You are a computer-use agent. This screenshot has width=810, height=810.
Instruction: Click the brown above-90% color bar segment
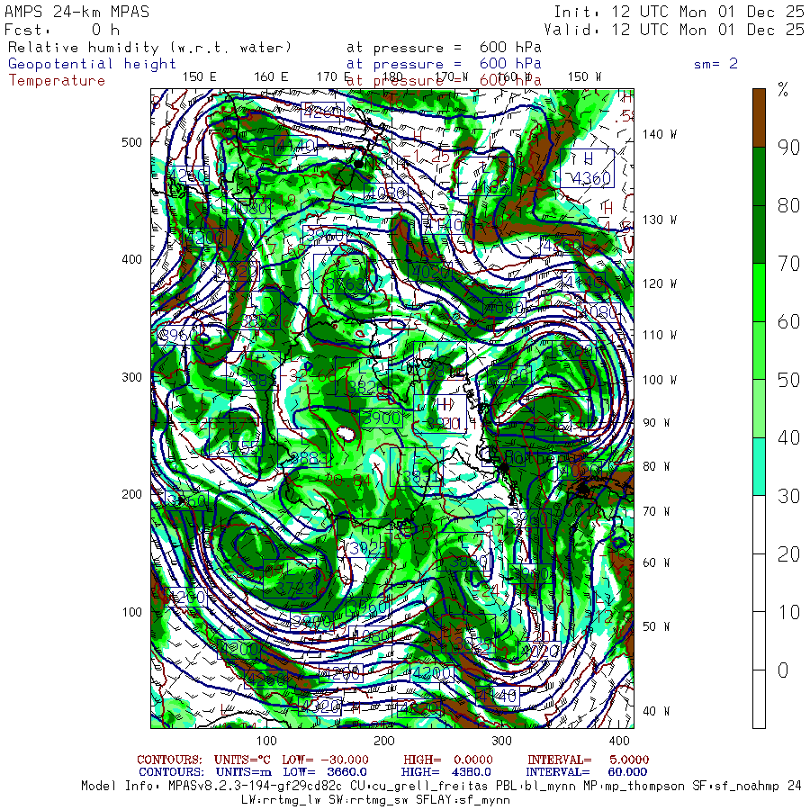[759, 118]
